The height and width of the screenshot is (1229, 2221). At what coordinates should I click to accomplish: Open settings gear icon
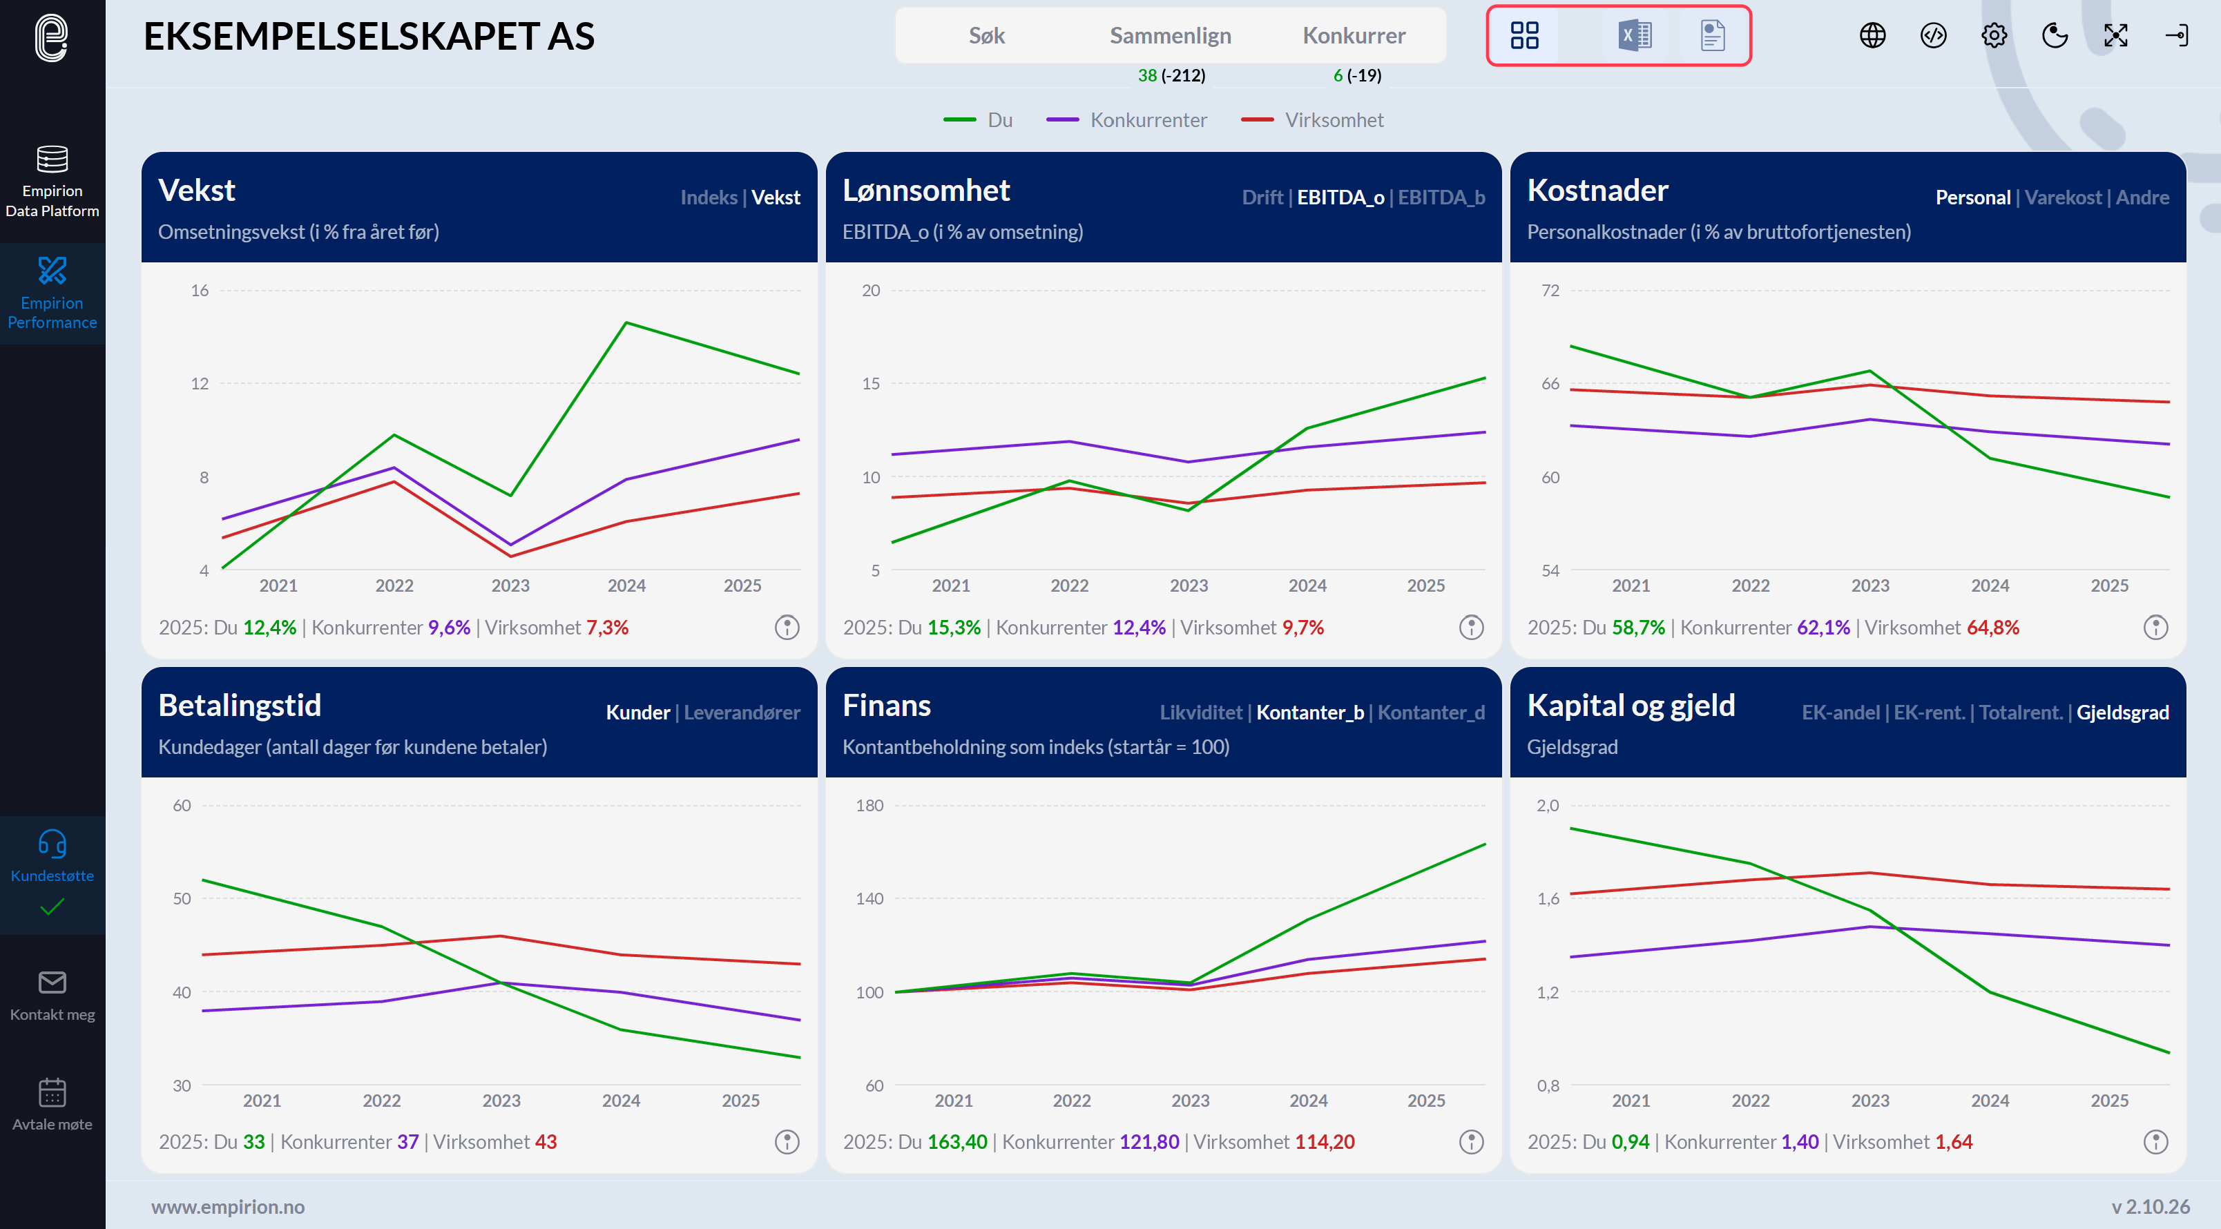tap(1994, 35)
